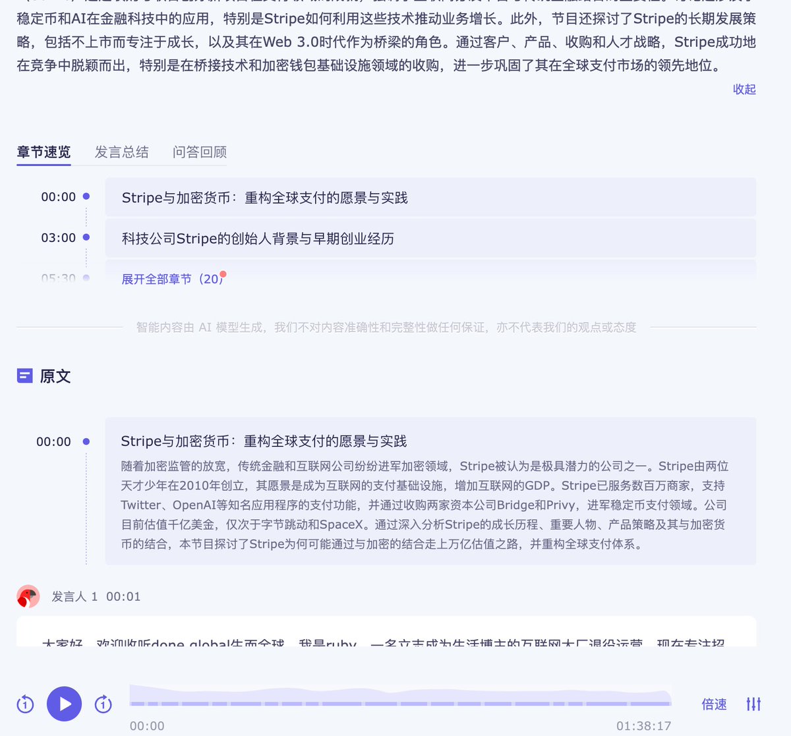The height and width of the screenshot is (736, 791).
Task: Click the 00:01 speaker timestamp
Action: coord(123,596)
